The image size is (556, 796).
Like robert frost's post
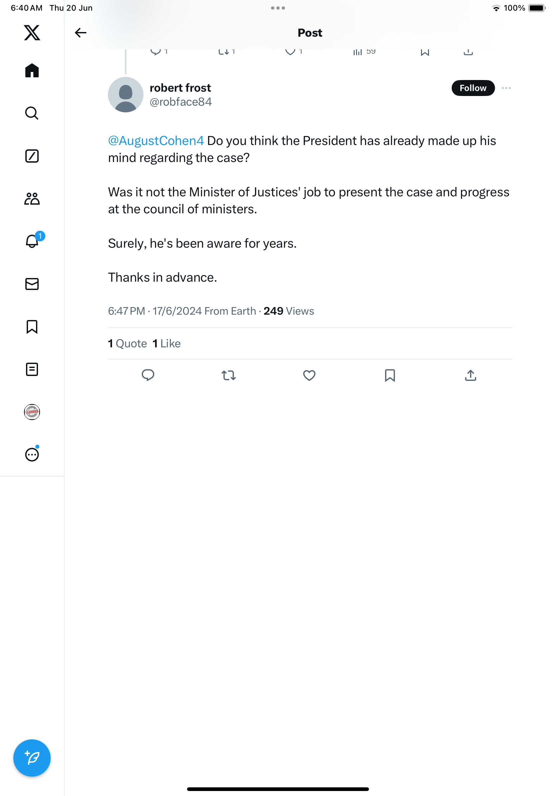(x=309, y=375)
